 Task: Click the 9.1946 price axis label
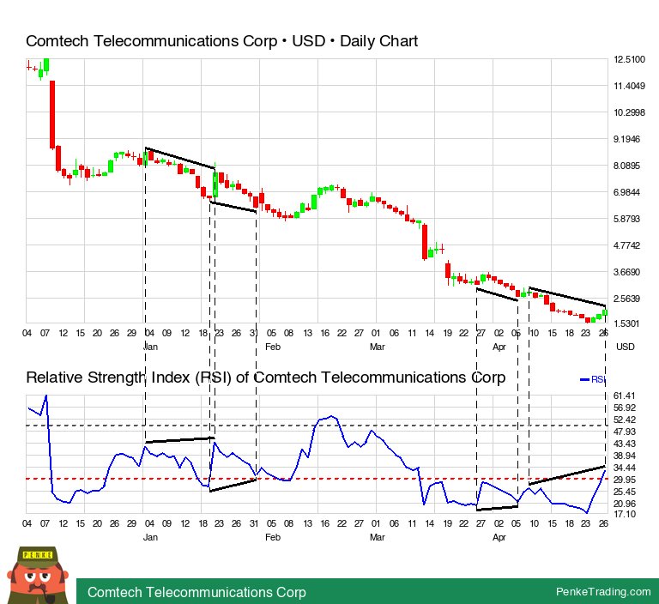pyautogui.click(x=626, y=139)
